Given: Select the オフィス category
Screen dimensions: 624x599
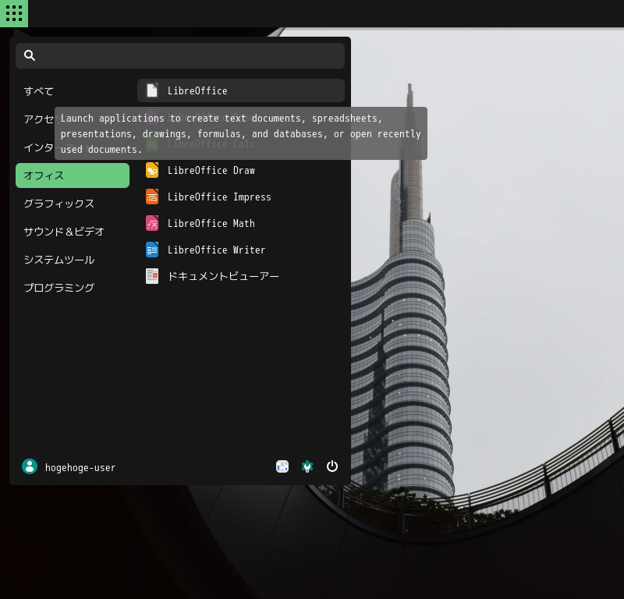Looking at the screenshot, I should pos(73,175).
